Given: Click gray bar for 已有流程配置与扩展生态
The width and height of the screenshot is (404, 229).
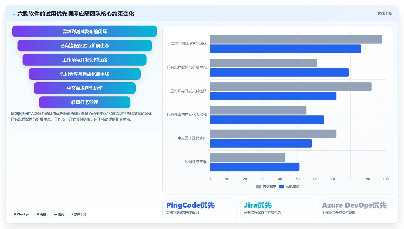Looking at the screenshot, I should (x=263, y=63).
